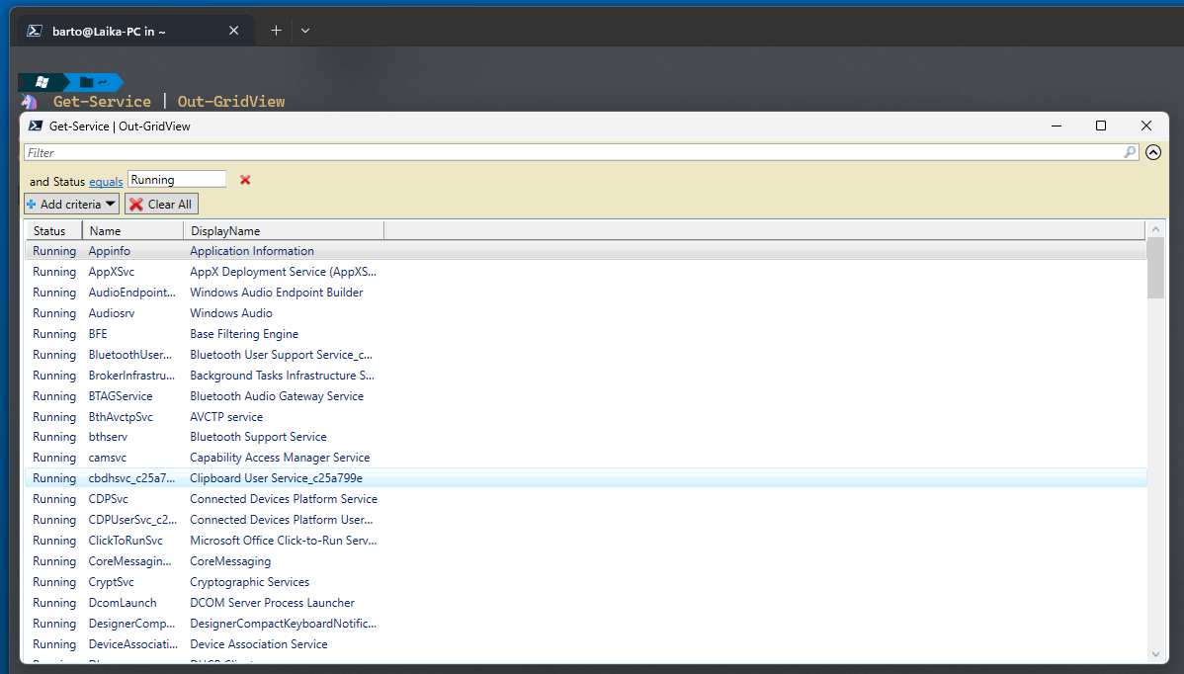Close the barto@Laika-PC terminal tab

pos(234,31)
